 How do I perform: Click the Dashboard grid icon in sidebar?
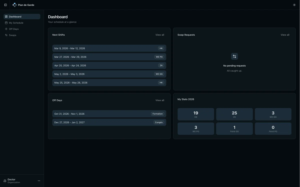point(6,17)
